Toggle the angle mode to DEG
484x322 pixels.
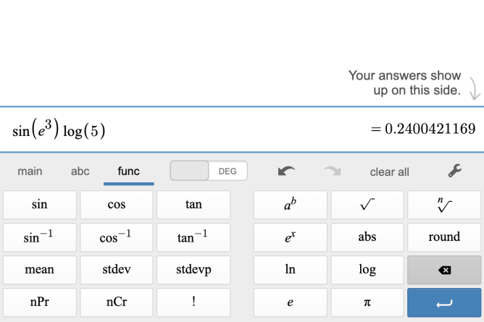pyautogui.click(x=228, y=171)
